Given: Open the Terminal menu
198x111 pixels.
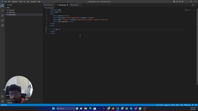Looking at the screenshot, I should click(x=33, y=2).
